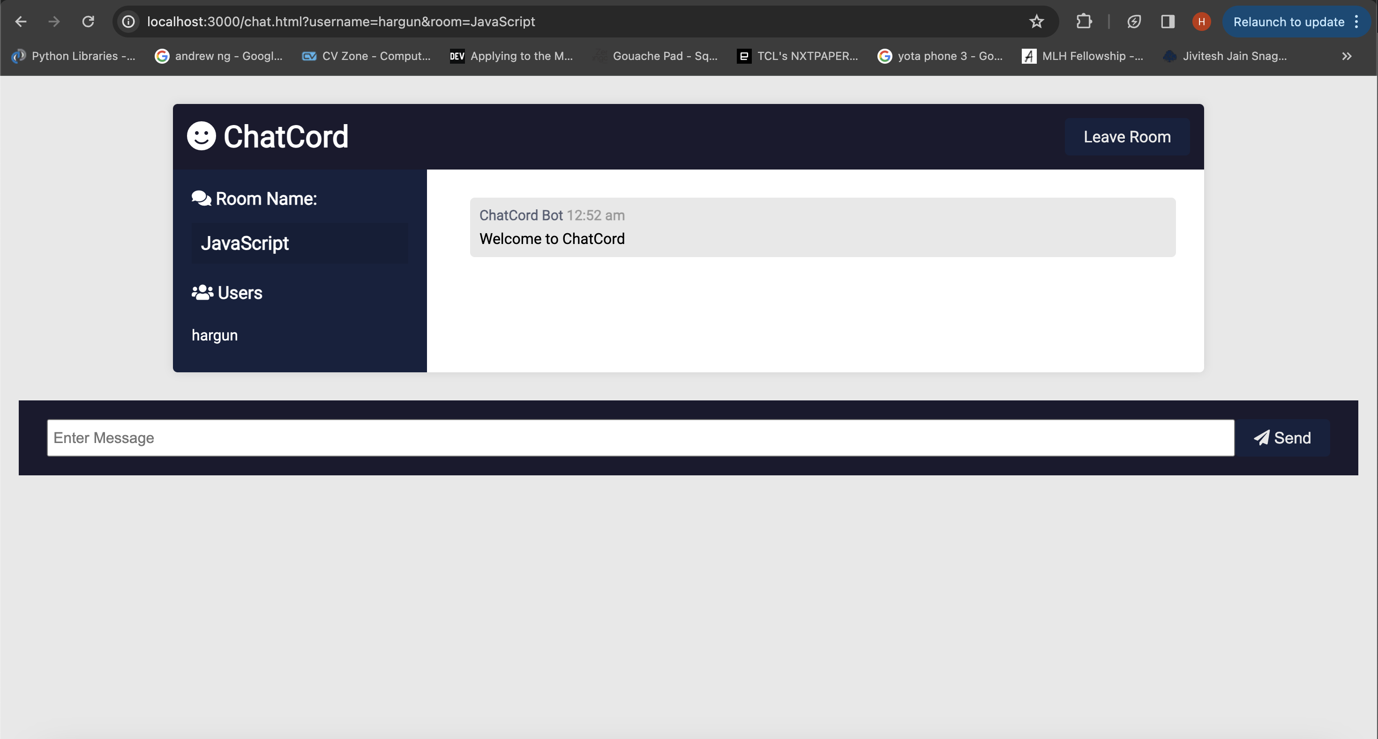This screenshot has width=1378, height=739.
Task: Go back using the browser back arrow
Action: [21, 22]
